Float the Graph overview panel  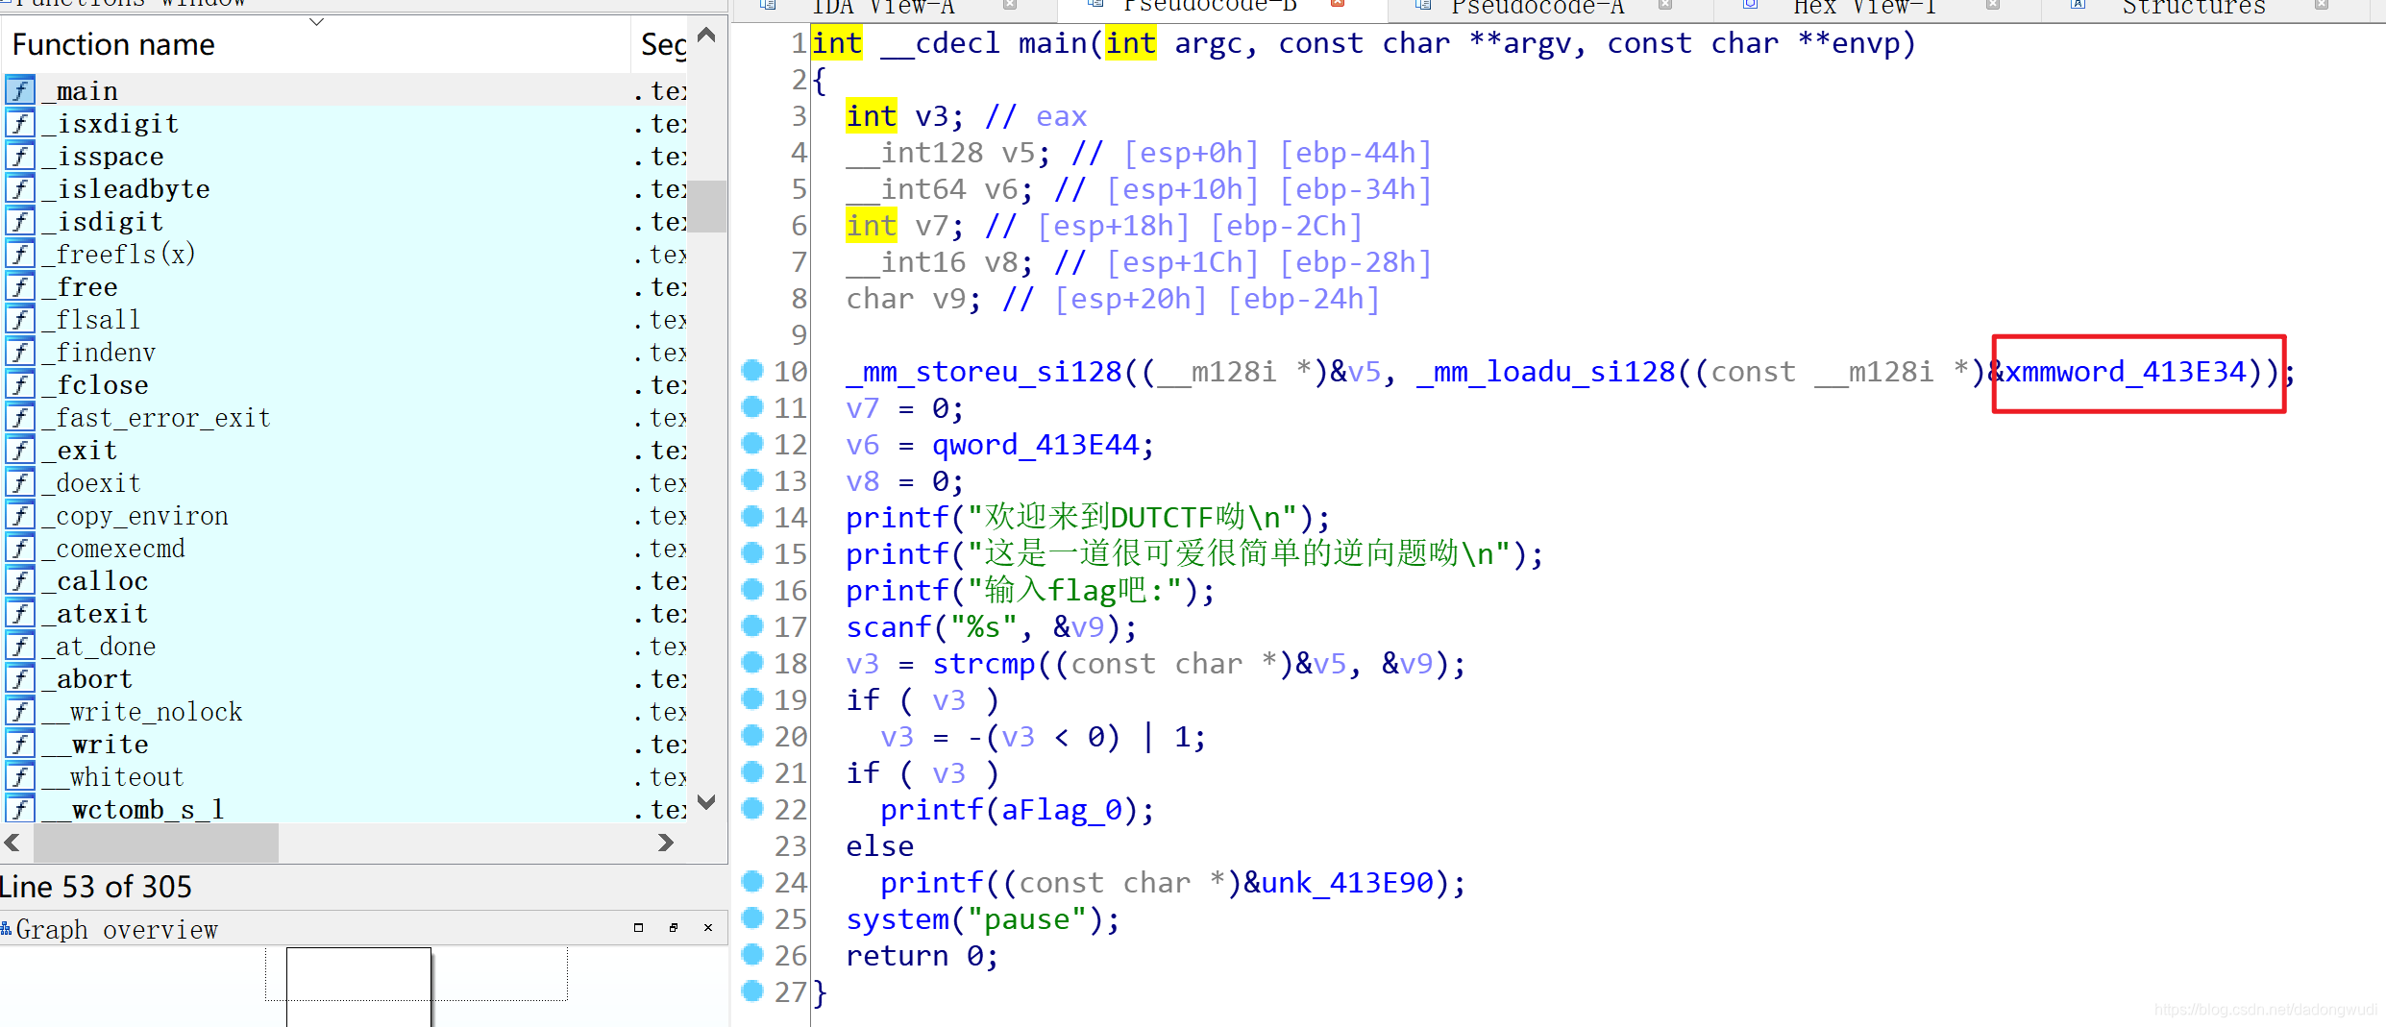pyautogui.click(x=673, y=927)
